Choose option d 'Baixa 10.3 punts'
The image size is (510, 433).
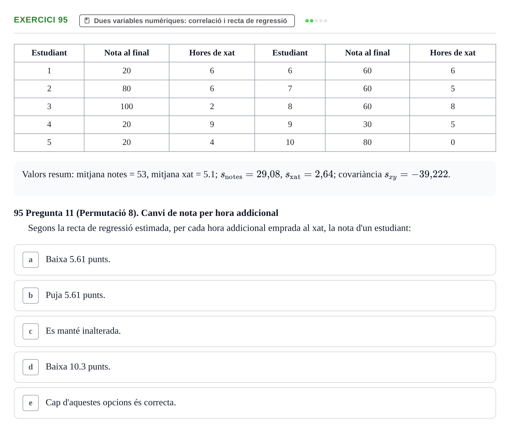[255, 367]
